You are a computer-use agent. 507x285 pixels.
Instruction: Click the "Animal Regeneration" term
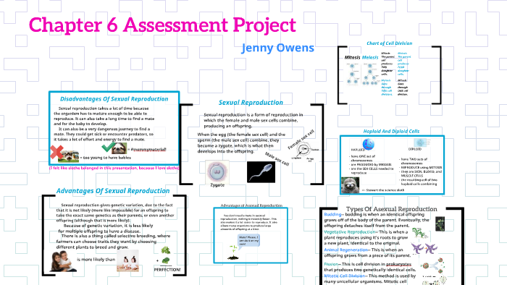tap(345, 250)
